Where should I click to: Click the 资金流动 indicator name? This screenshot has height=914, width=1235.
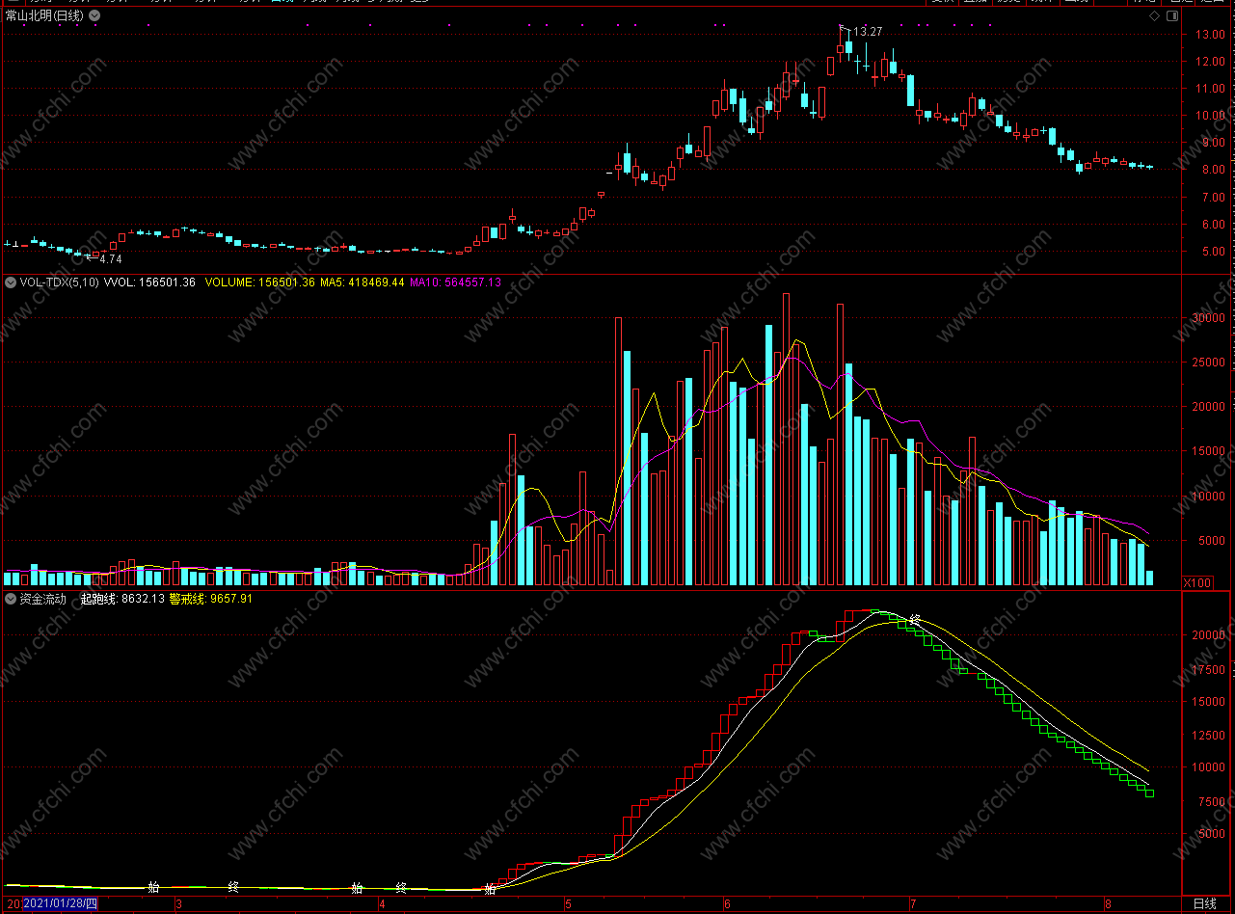[42, 599]
